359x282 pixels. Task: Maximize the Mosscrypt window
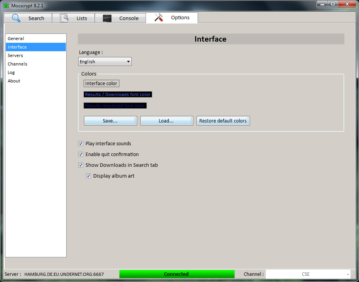pos(333,4)
